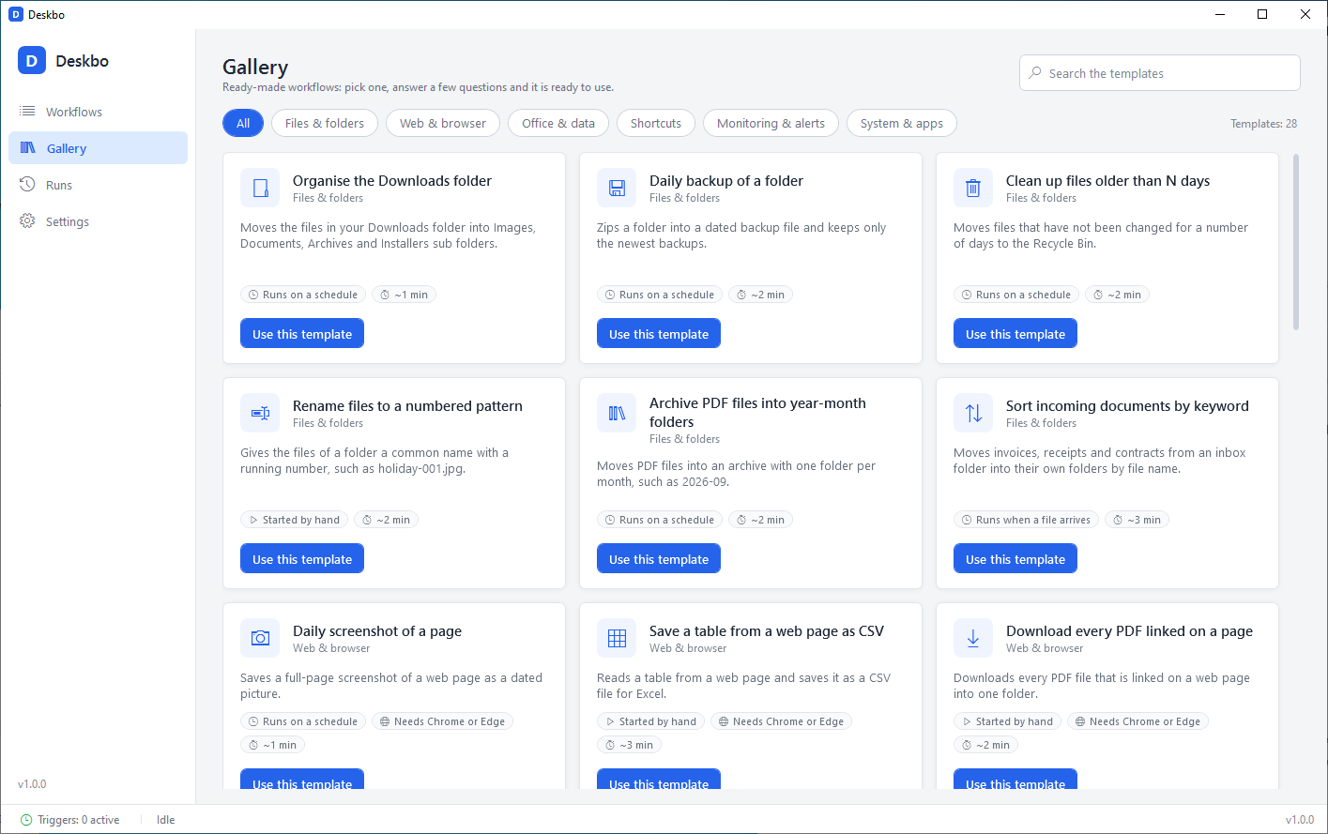Open the Gallery section
Screen dimensions: 1328x834
98,148
